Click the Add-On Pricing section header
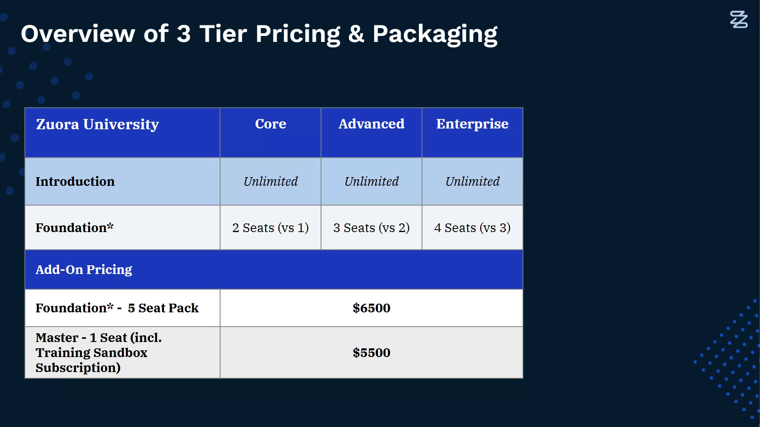This screenshot has height=427, width=760. coord(84,270)
